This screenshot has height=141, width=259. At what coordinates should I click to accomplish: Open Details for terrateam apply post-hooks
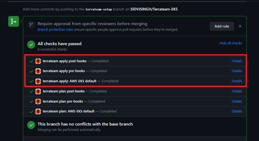click(x=237, y=61)
